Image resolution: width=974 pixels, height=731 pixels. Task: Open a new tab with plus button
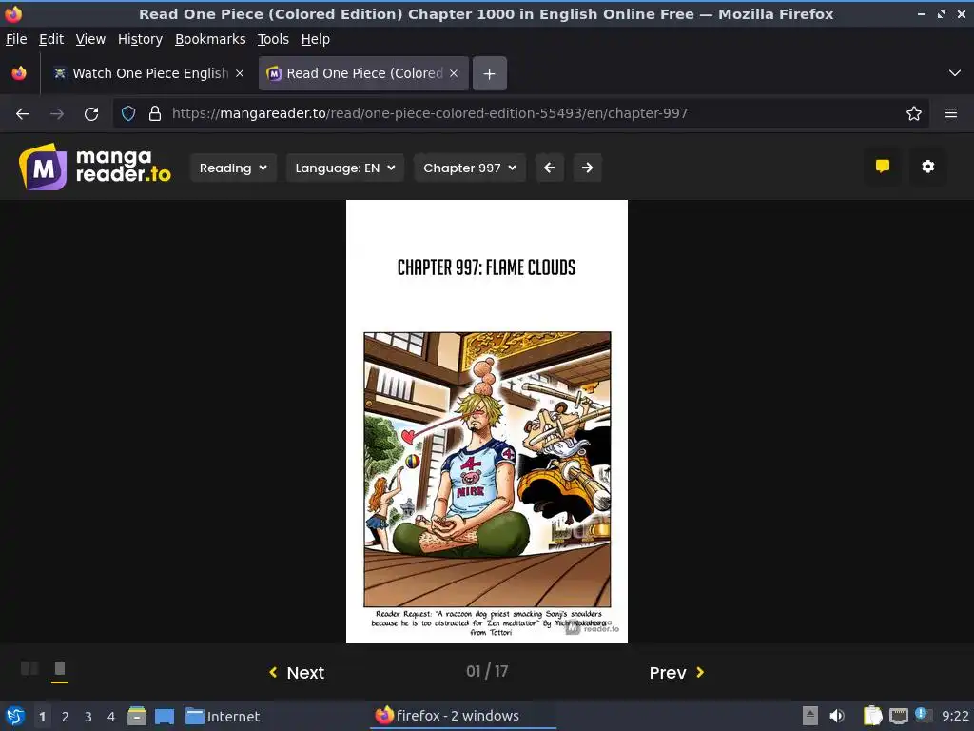490,73
